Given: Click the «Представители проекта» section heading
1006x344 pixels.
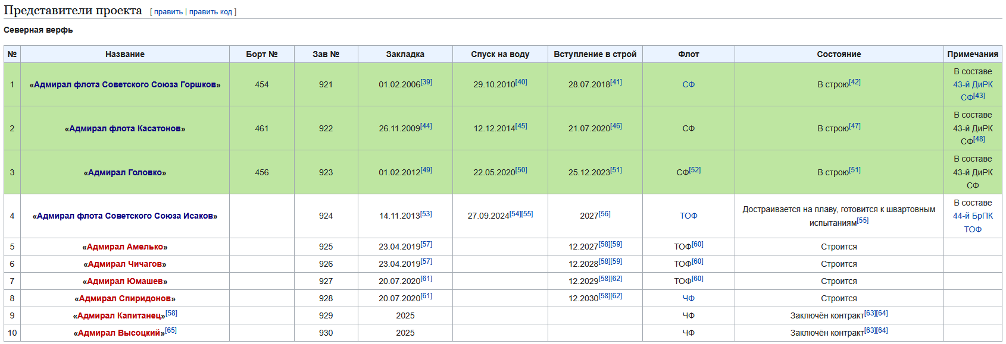Looking at the screenshot, I should pyautogui.click(x=73, y=10).
